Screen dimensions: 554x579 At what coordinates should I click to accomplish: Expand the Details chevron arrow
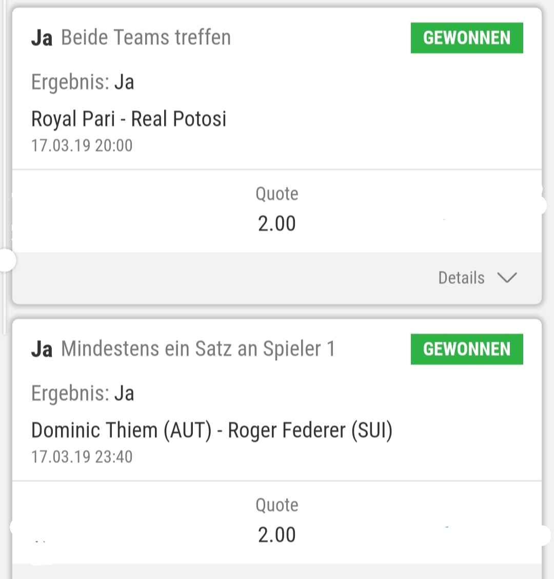507,277
